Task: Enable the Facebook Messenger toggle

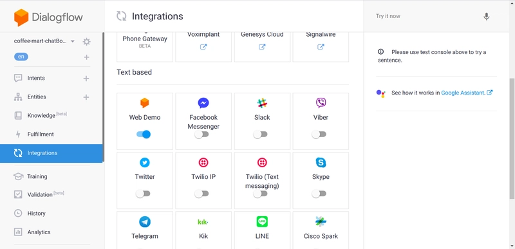Action: pyautogui.click(x=201, y=134)
